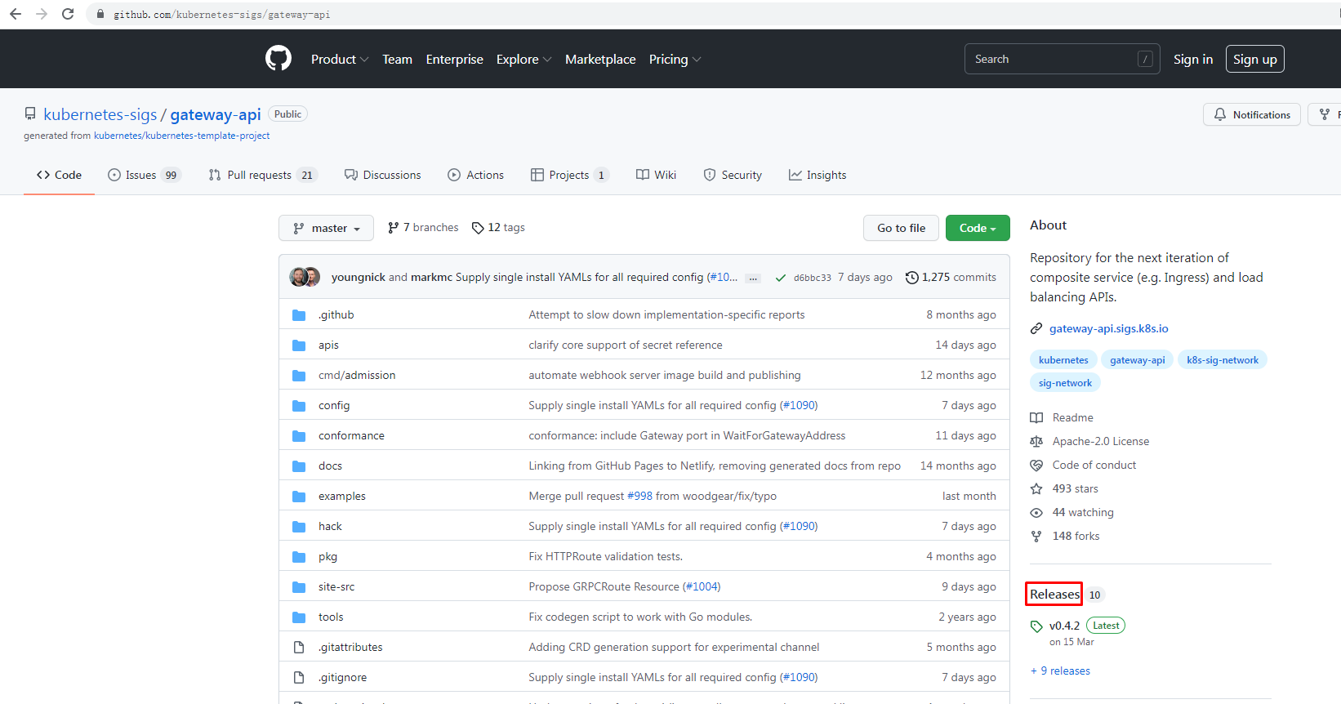Select the Insights tab

click(818, 175)
